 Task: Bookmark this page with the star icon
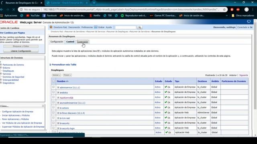tap(224, 10)
